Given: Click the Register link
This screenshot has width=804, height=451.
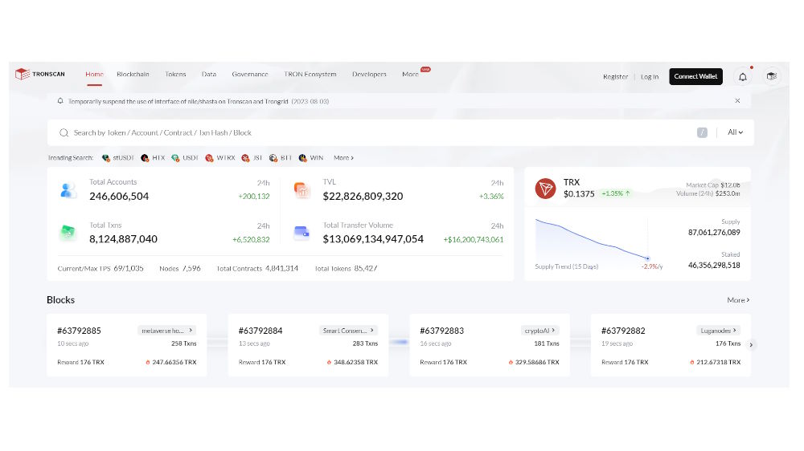Looking at the screenshot, I should coord(615,77).
